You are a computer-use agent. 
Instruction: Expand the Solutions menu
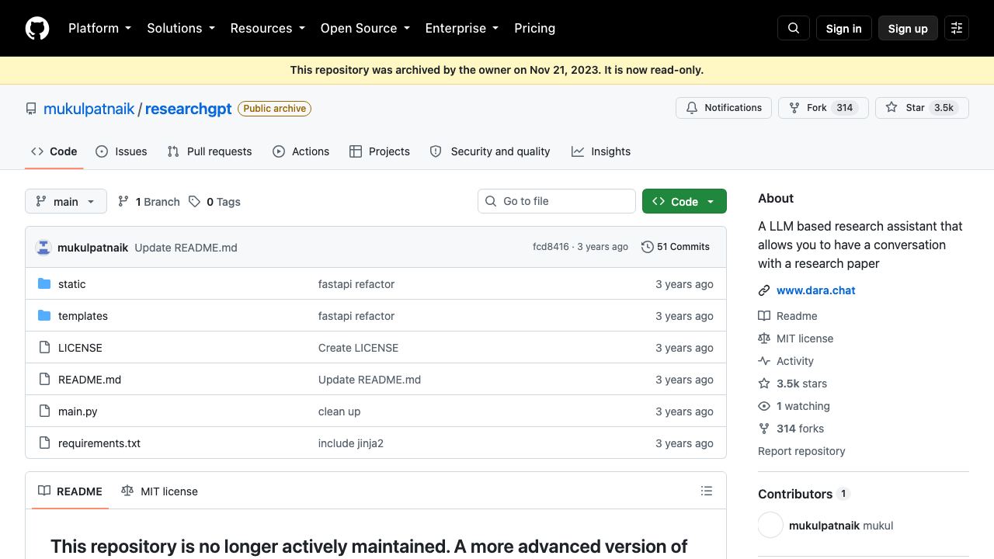[x=180, y=28]
